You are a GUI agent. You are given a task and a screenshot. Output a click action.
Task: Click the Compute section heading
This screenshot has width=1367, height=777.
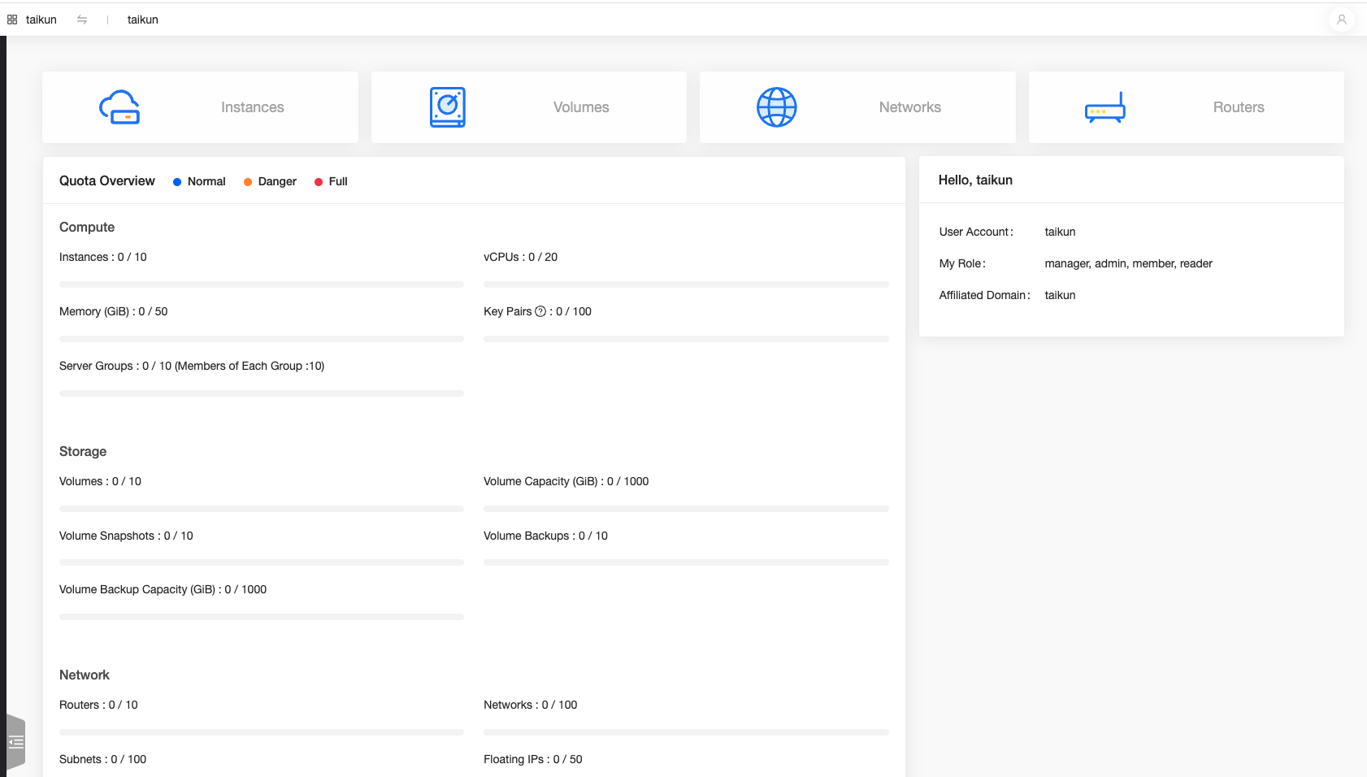click(87, 228)
